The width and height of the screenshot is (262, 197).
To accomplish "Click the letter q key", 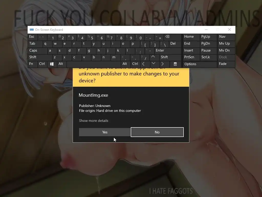I will coord(47,44).
